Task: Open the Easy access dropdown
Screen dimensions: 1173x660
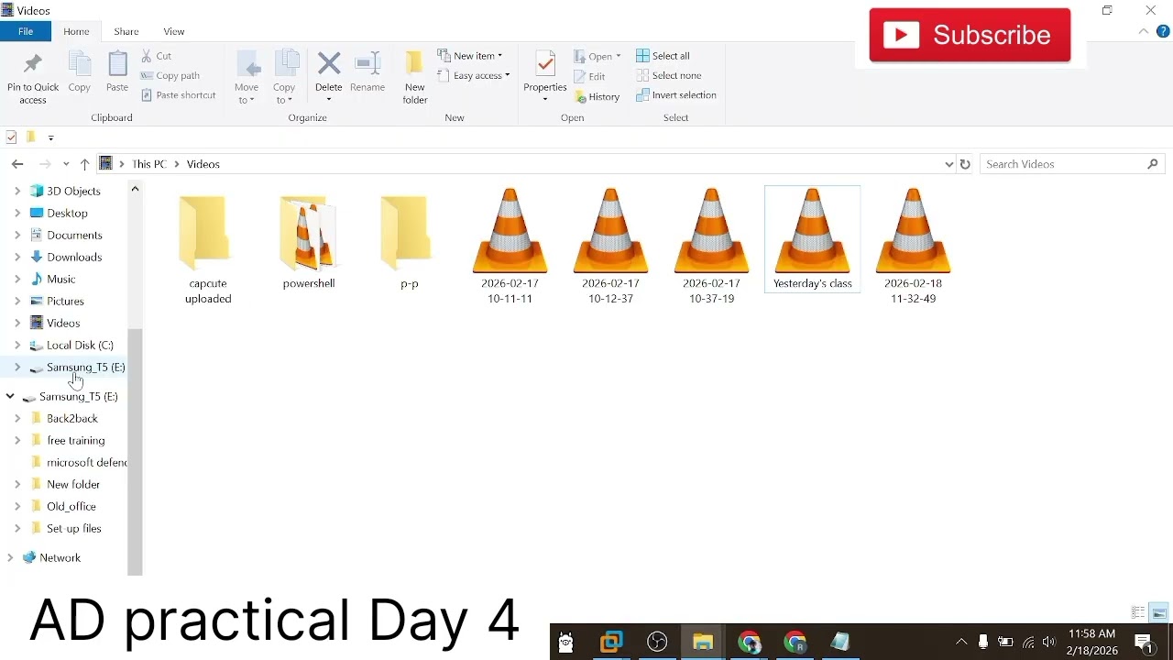Action: coord(474,76)
